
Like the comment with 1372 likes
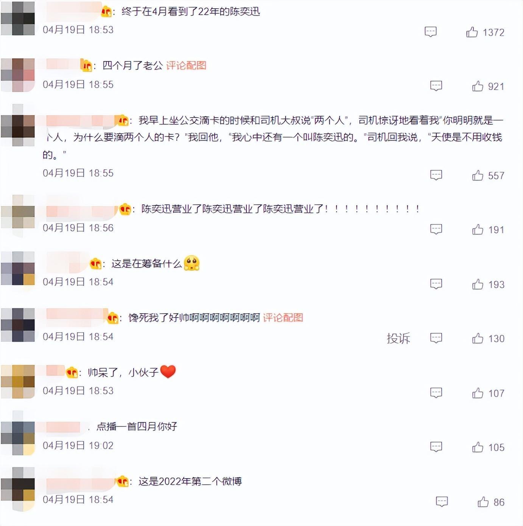[x=472, y=32]
